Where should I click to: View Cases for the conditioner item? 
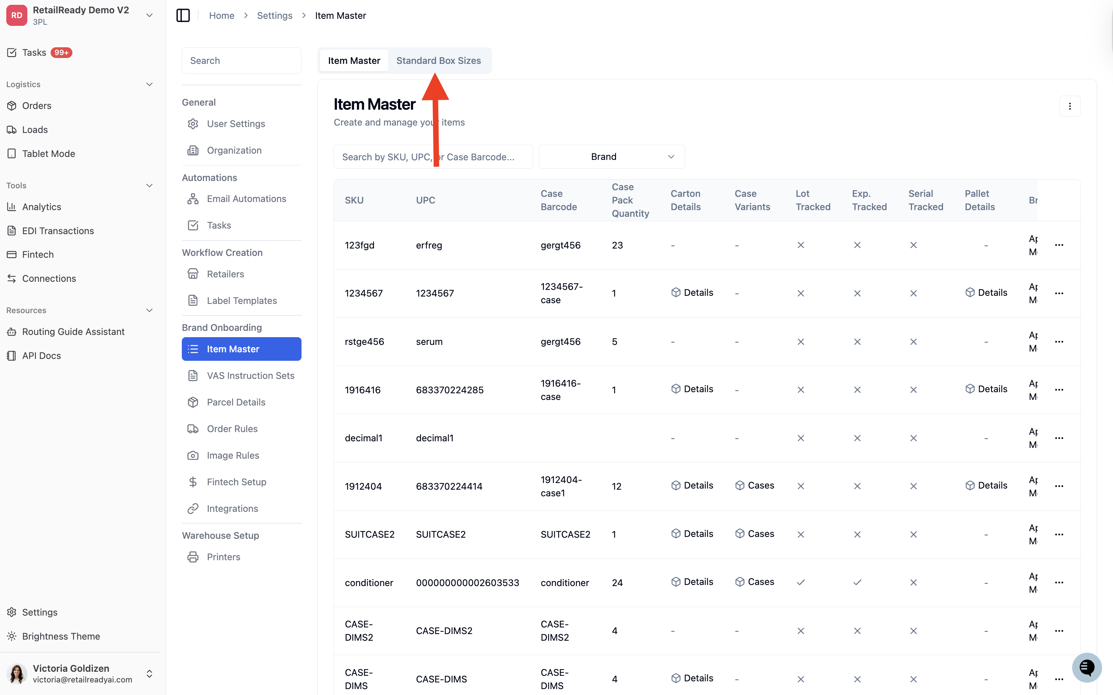(754, 582)
